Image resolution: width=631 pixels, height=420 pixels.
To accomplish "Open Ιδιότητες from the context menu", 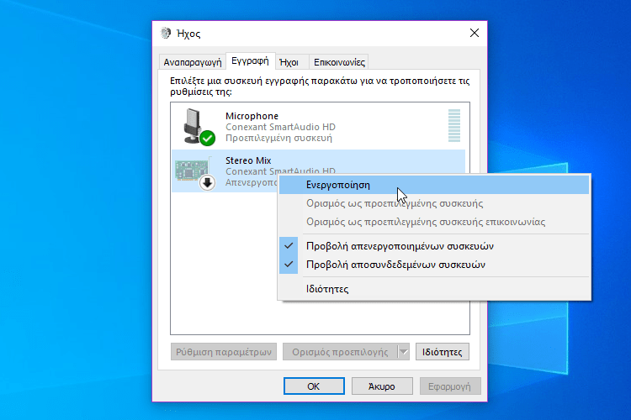I will click(434, 289).
